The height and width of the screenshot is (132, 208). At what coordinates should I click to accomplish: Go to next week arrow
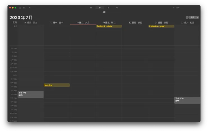click(197, 17)
